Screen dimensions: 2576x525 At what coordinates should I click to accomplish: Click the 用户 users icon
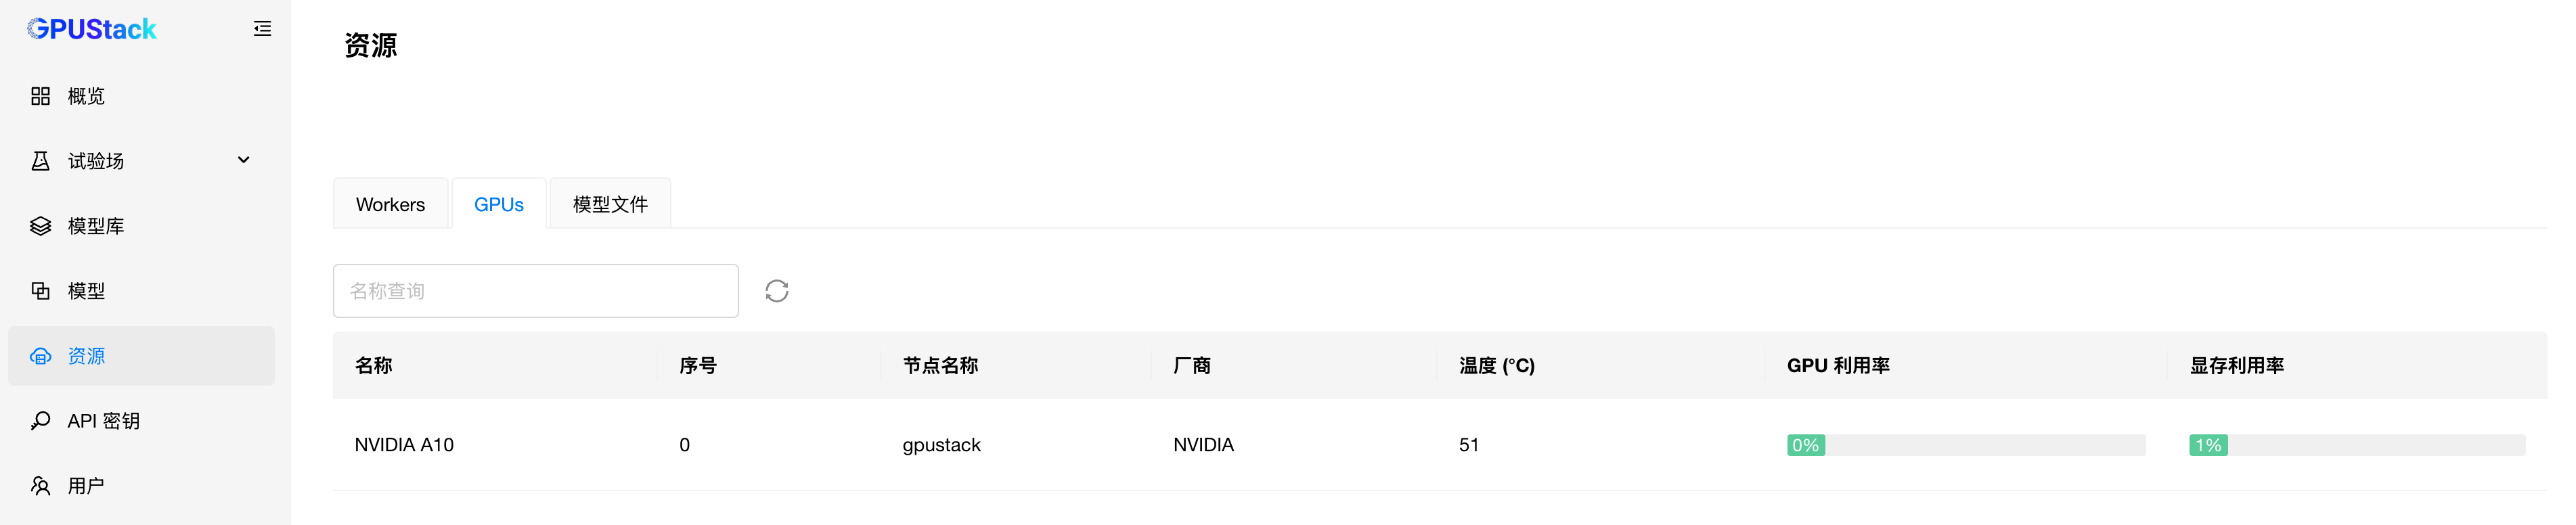pos(40,486)
